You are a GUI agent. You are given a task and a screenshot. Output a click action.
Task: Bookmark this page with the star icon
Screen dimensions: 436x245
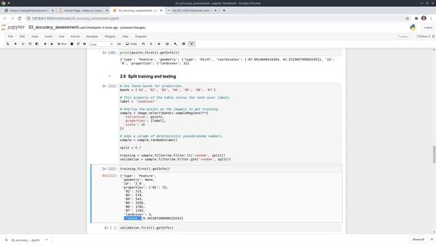point(407,18)
